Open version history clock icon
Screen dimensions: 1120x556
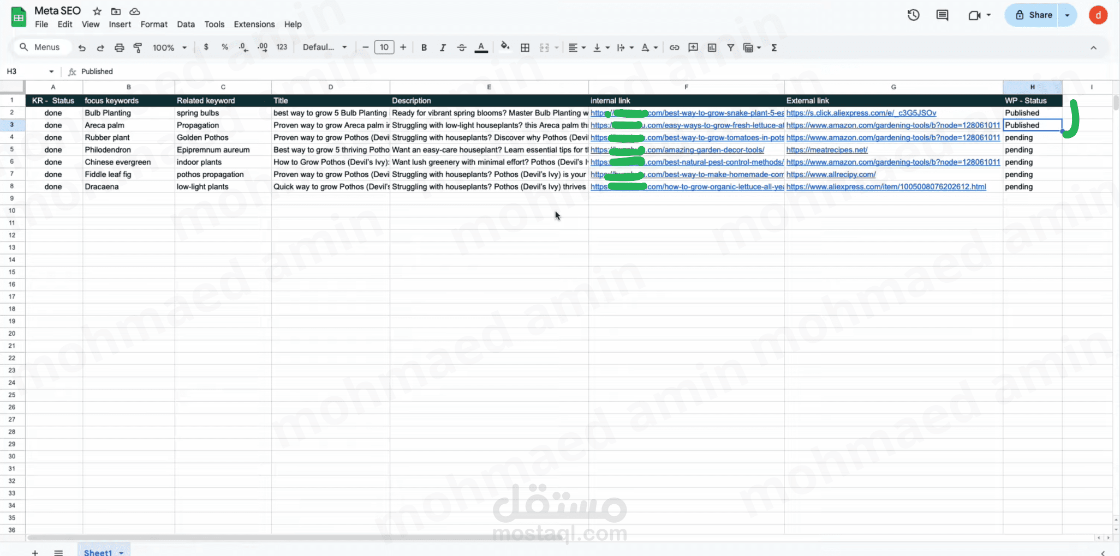pyautogui.click(x=914, y=15)
